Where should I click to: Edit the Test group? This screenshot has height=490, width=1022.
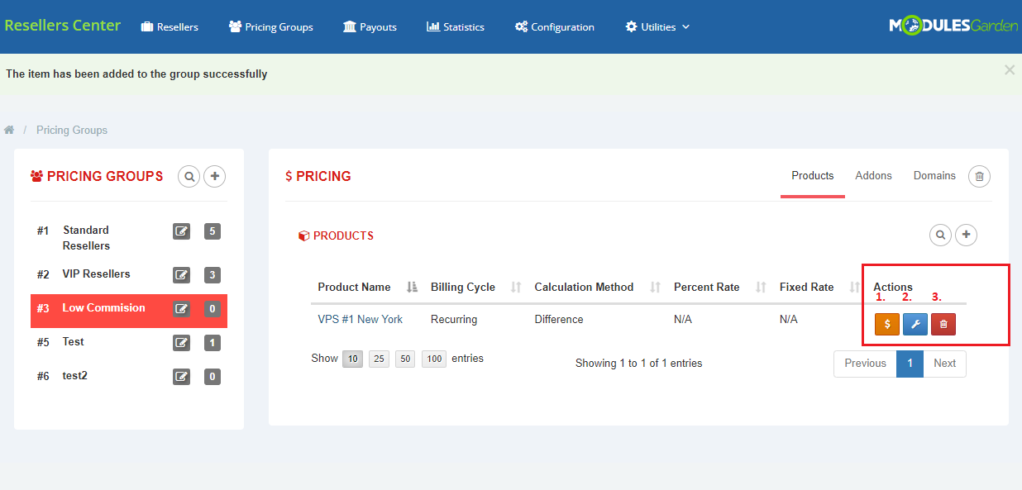(181, 343)
